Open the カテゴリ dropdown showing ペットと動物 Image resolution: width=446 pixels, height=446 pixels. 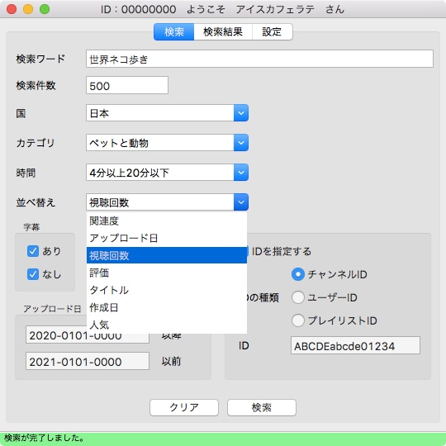pos(167,143)
